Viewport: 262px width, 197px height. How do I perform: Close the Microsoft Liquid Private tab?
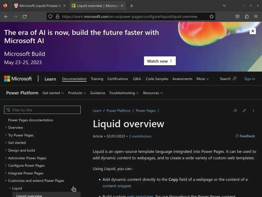click(64, 6)
